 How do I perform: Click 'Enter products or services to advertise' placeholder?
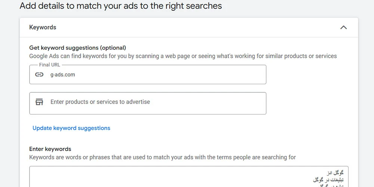click(x=100, y=102)
